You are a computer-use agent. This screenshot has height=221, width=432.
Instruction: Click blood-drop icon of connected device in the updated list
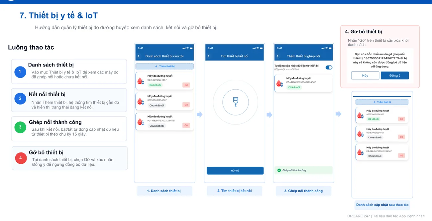[360, 115]
